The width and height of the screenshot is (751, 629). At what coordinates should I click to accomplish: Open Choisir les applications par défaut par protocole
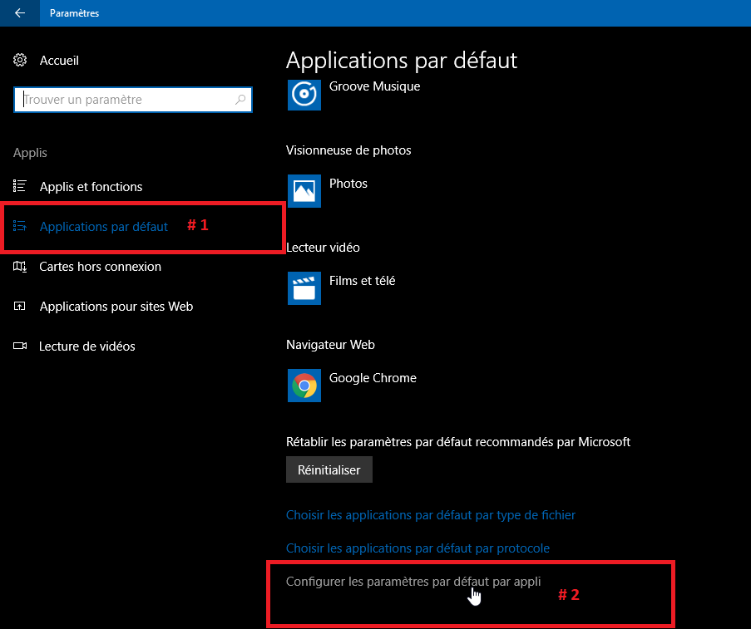417,548
